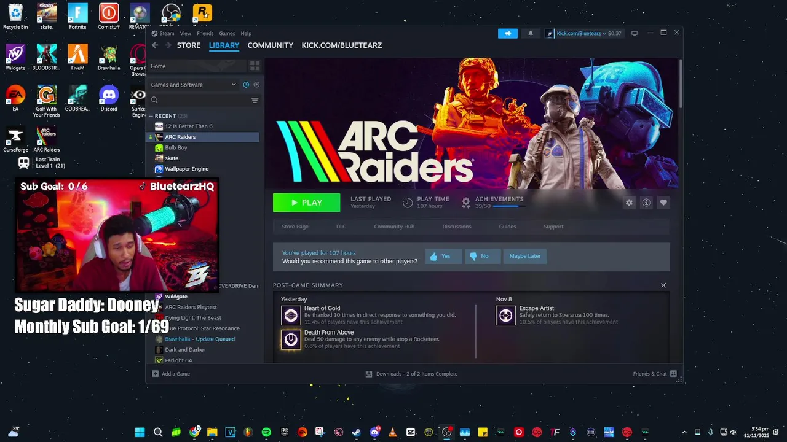Go forward with the Steam forward arrow
The height and width of the screenshot is (442, 787).
168,45
